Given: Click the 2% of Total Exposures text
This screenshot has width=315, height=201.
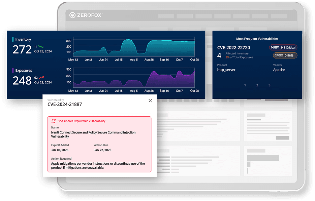Looking at the screenshot, I should tap(239, 57).
